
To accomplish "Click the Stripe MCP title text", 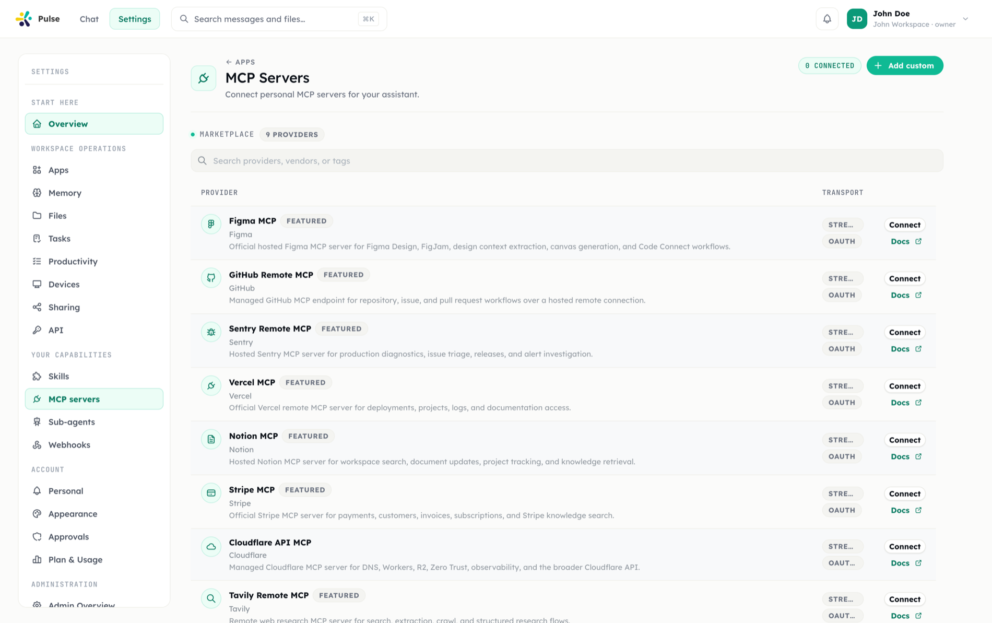I will (252, 490).
